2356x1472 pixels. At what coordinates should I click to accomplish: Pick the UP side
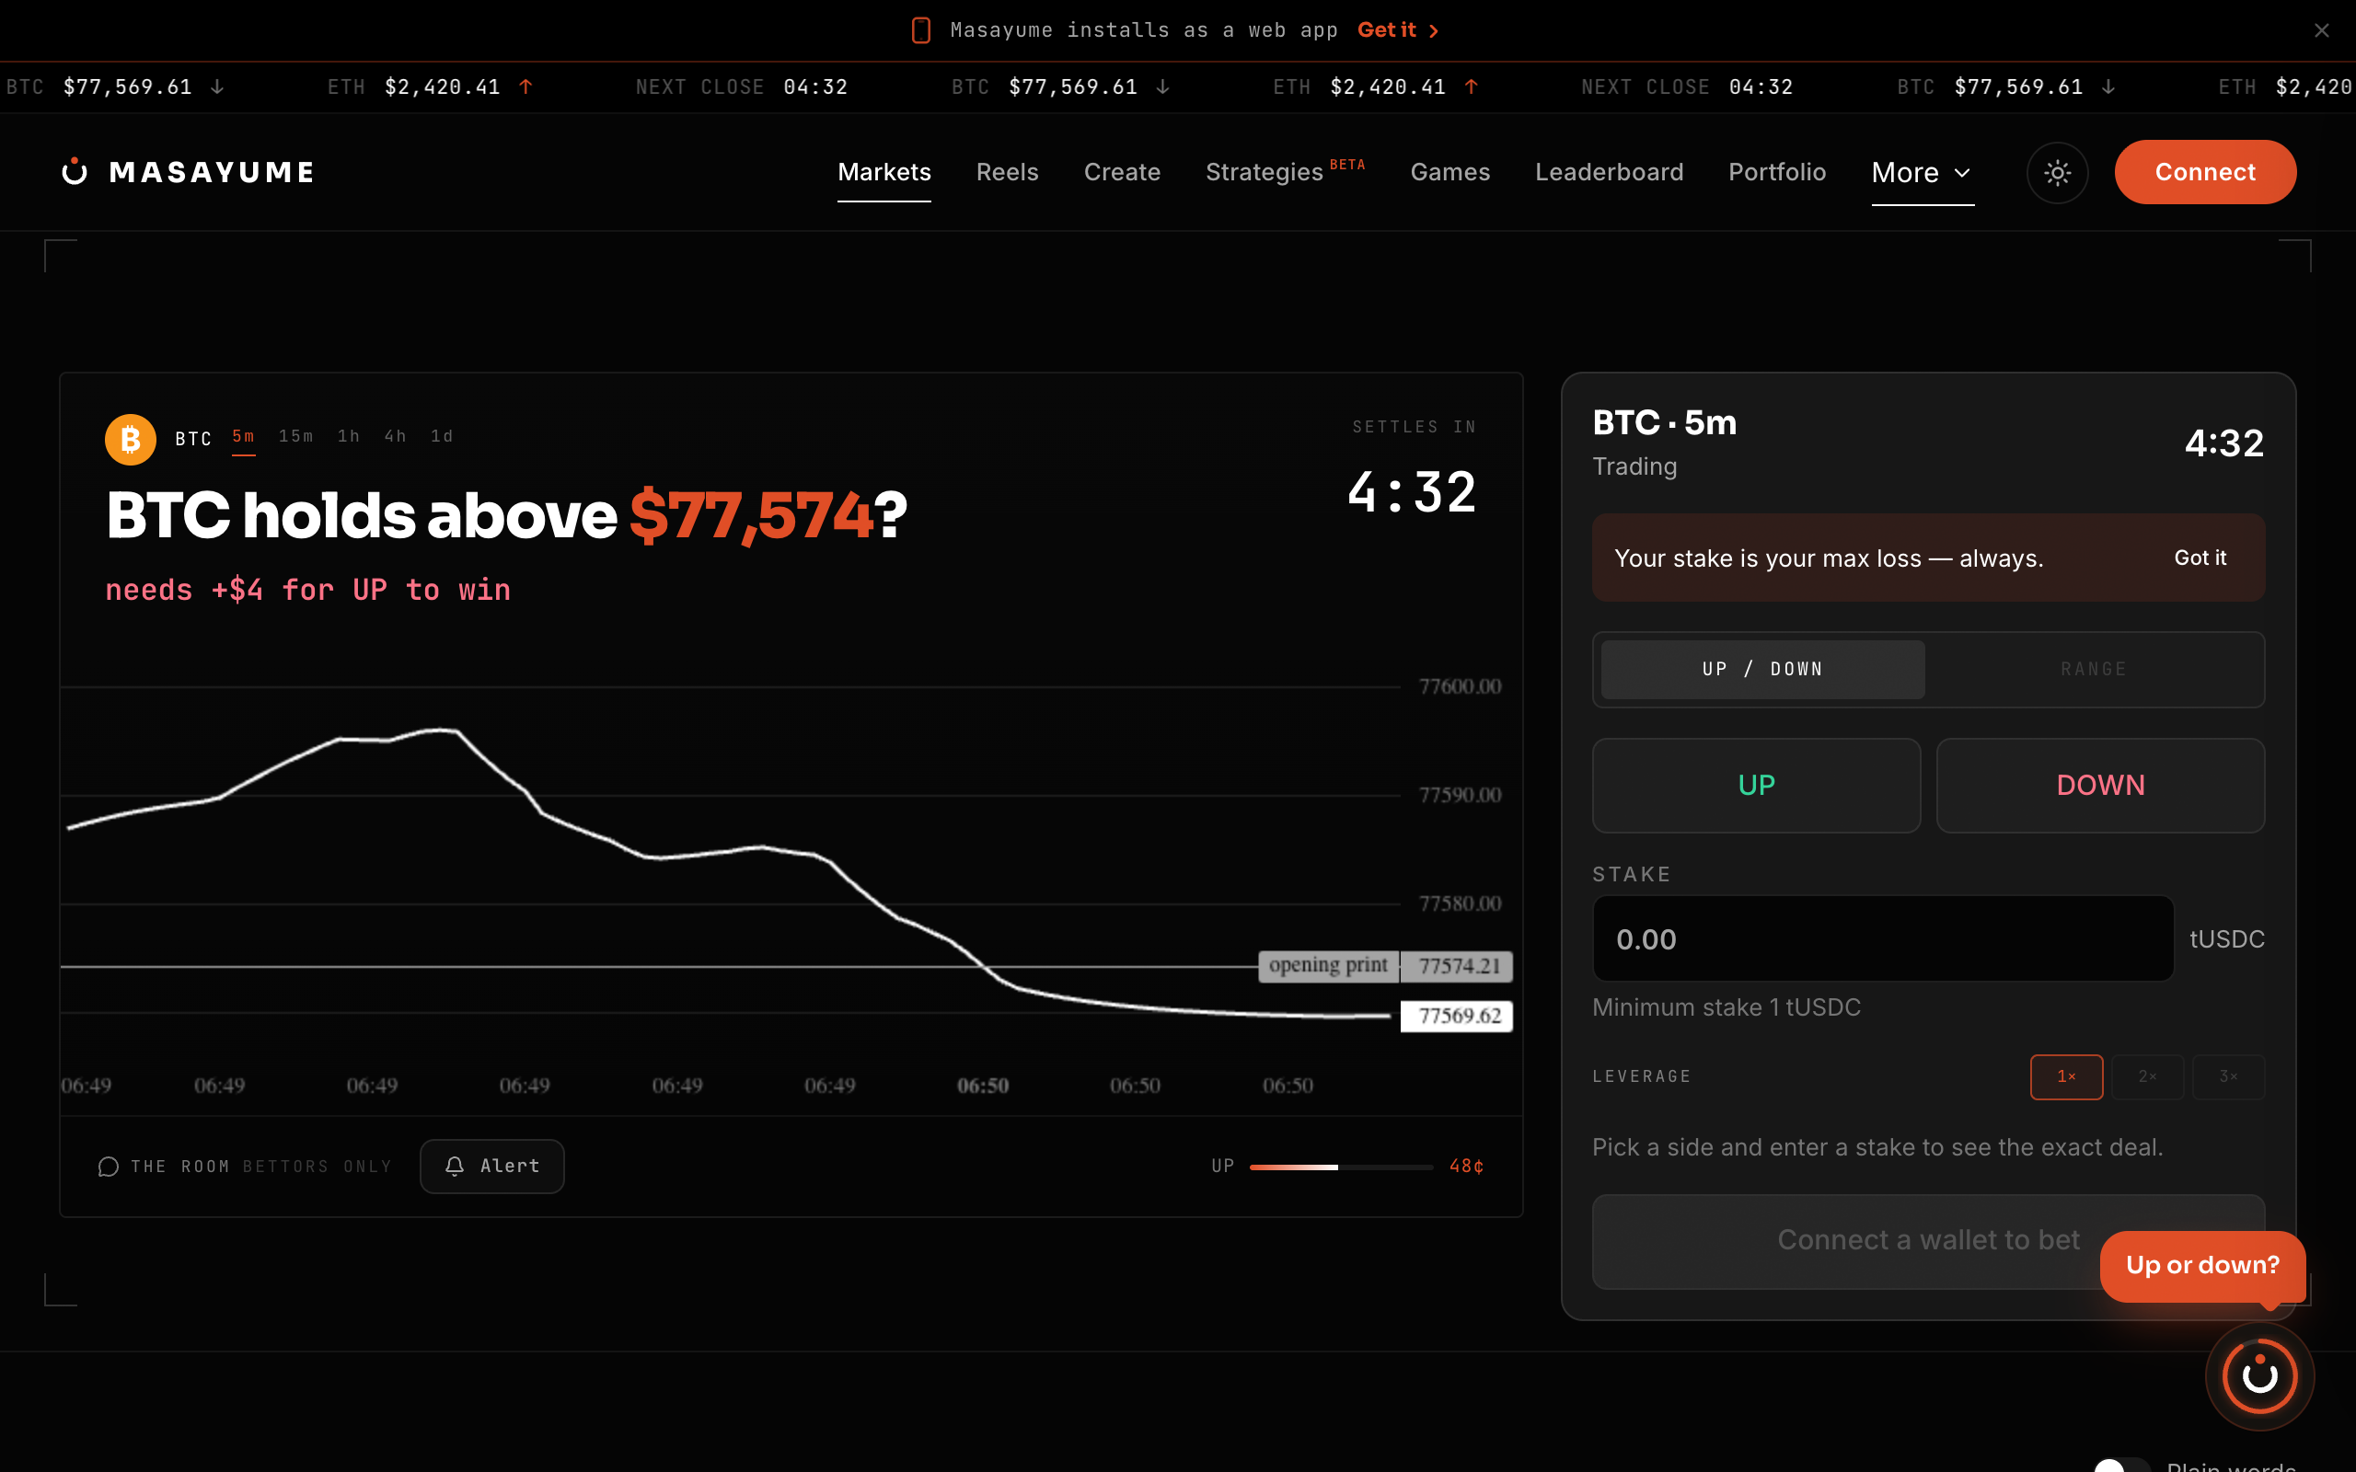click(x=1756, y=786)
